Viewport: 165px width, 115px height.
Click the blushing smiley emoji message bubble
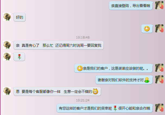(147, 29)
